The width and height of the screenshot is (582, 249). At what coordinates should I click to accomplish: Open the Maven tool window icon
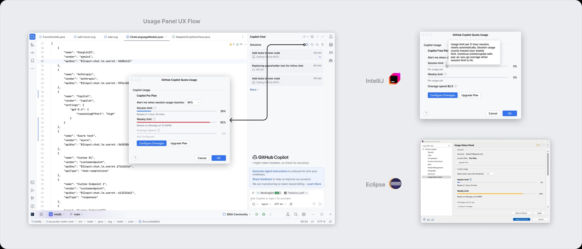[x=331, y=53]
